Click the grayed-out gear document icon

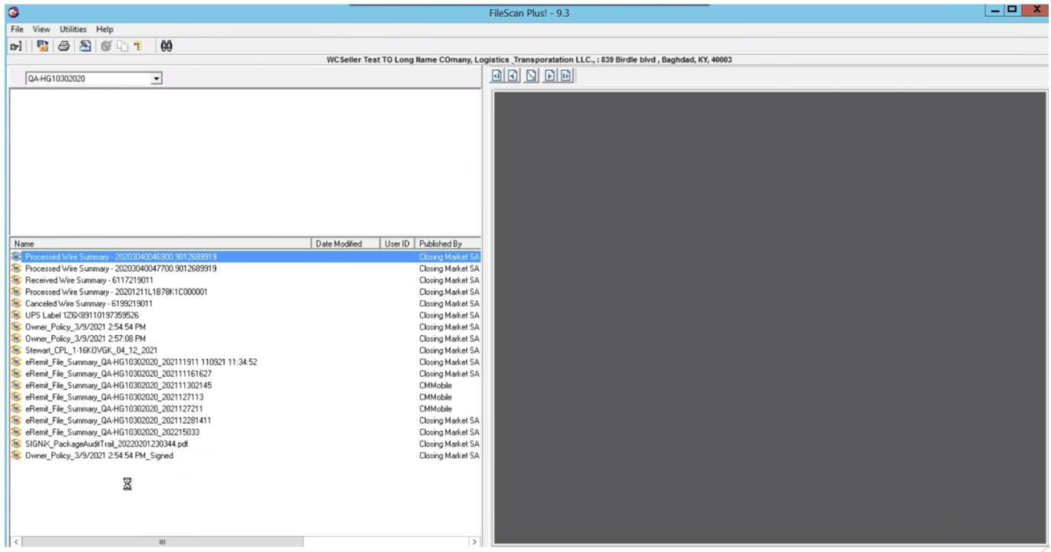(106, 47)
